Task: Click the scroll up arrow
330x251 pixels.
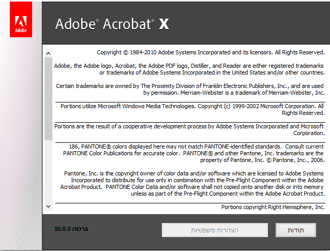Action: (49, 53)
